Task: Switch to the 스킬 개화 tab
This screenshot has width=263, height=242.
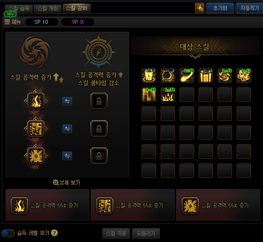Action: coord(48,9)
